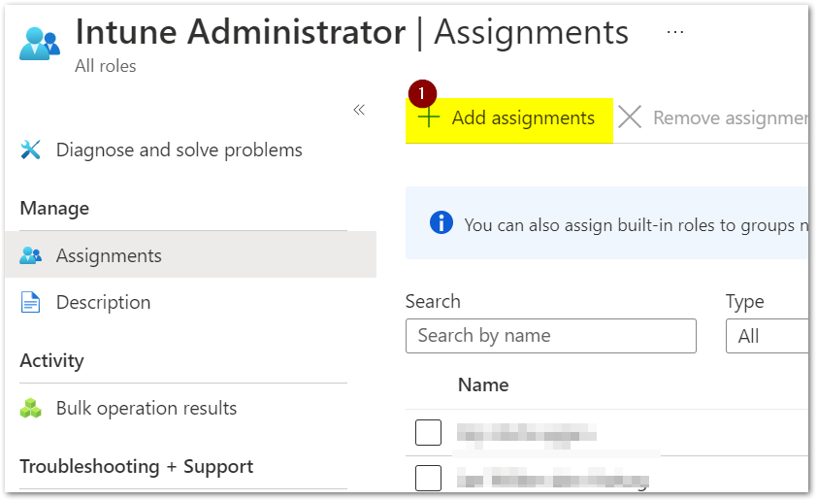Image resolution: width=817 pixels, height=501 pixels.
Task: Check the second assignment row checkbox
Action: (428, 478)
